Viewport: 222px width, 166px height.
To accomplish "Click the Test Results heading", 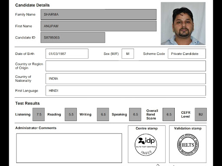I will (27, 103).
